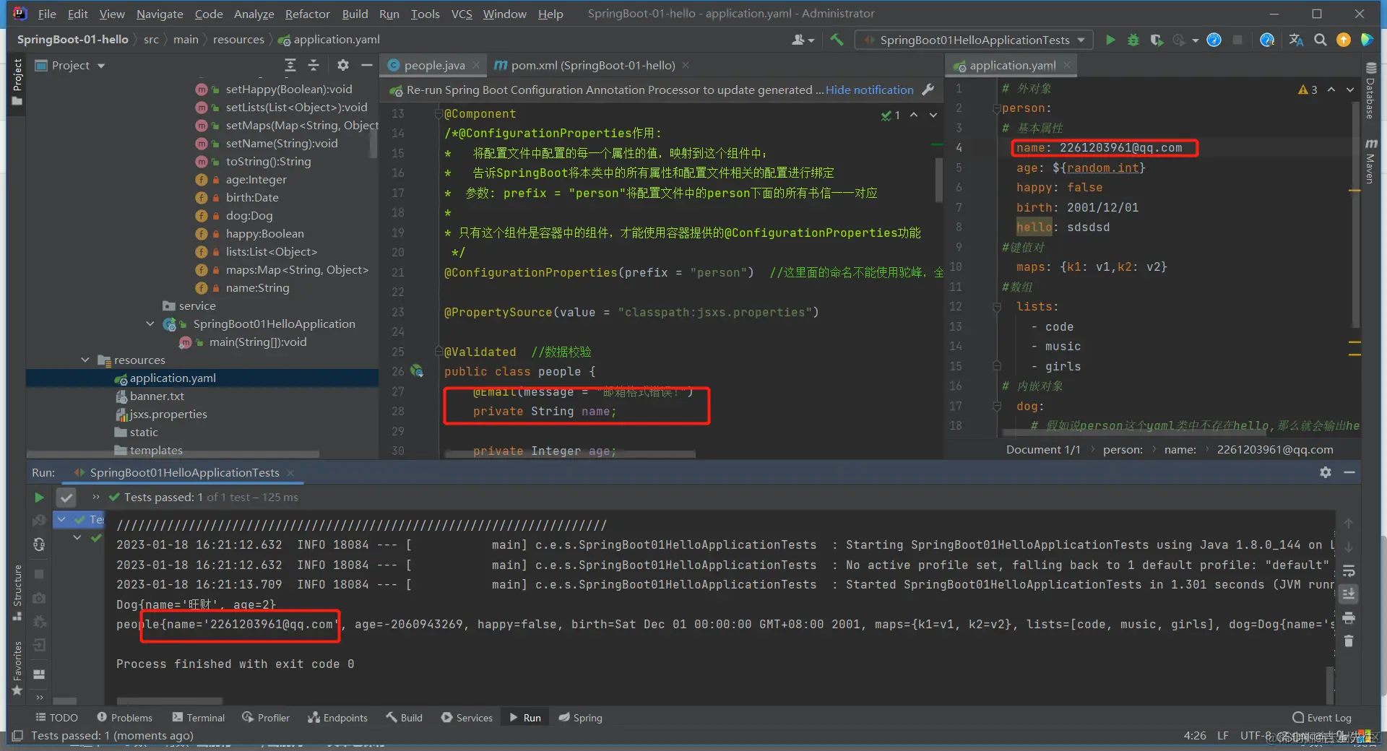1387x751 pixels.
Task: Open the user account icon in toolbar
Action: tap(803, 40)
